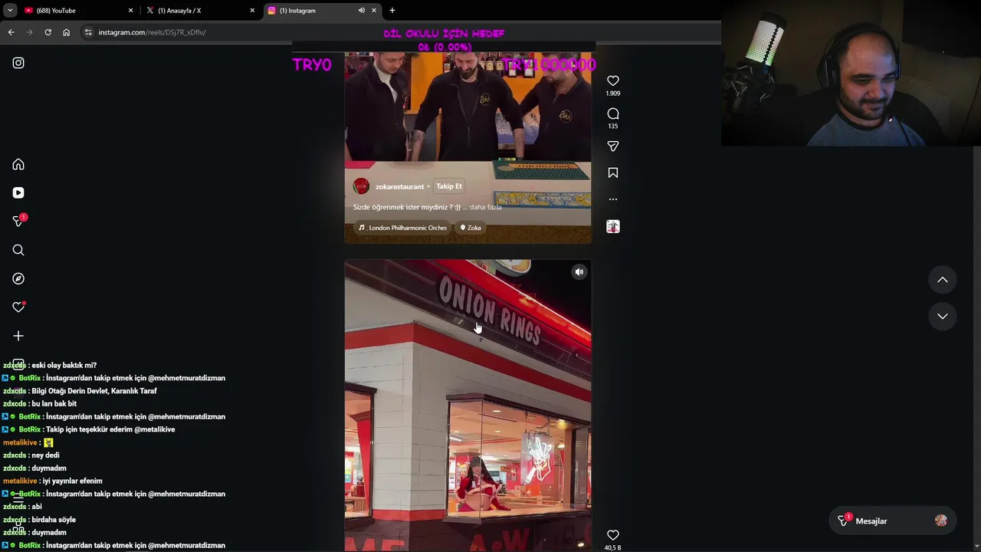Go to previous reel with up chevron
This screenshot has height=552, width=981.
(x=943, y=280)
